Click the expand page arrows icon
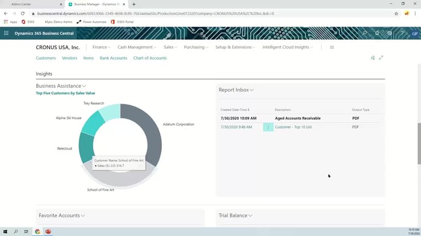The width and height of the screenshot is (421, 236). coord(381,58)
